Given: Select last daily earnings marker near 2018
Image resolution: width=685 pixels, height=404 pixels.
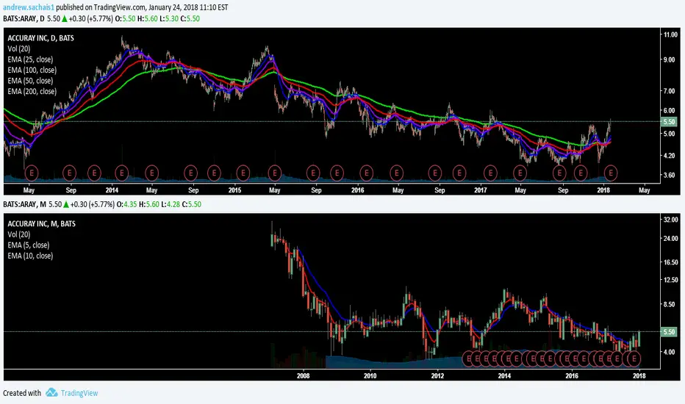Looking at the screenshot, I should tap(611, 173).
